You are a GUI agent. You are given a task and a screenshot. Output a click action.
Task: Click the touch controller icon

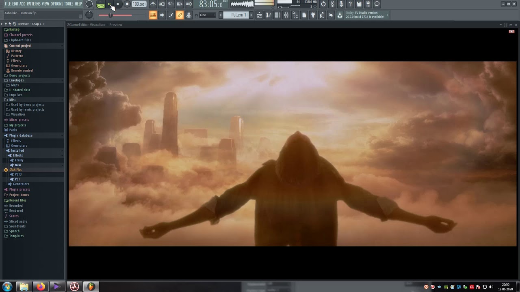(331, 15)
